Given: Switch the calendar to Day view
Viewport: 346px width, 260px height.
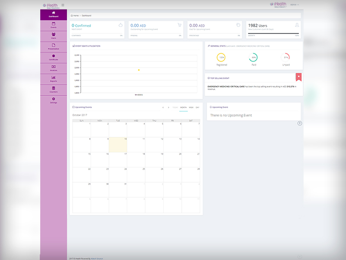Looking at the screenshot, I should 198,107.
